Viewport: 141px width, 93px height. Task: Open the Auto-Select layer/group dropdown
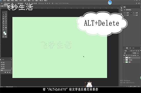click(x=13, y=3)
